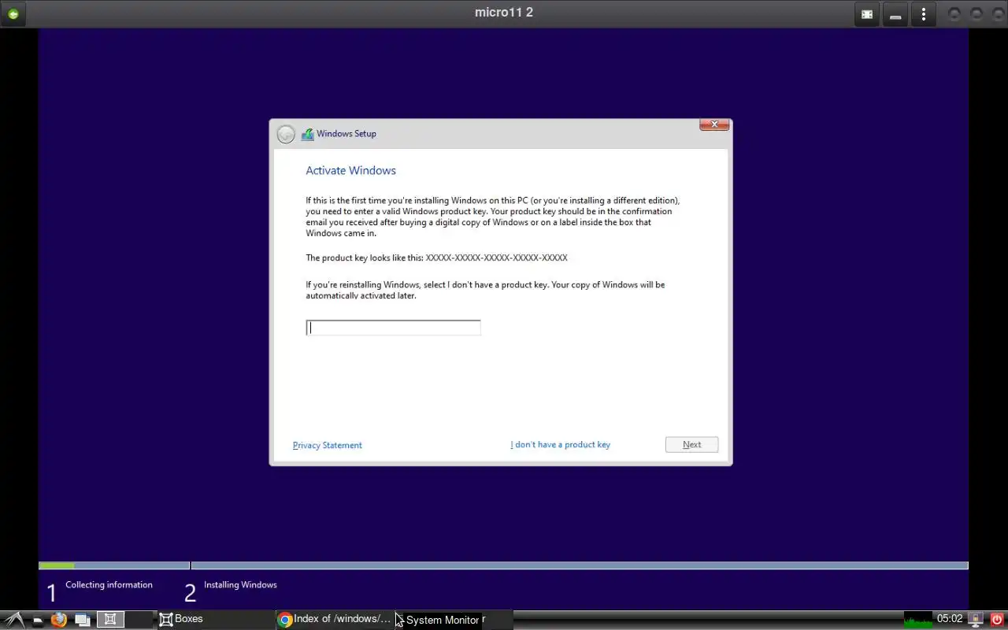Click the red power logout icon
Screen dimensions: 1008x630
tap(997, 620)
